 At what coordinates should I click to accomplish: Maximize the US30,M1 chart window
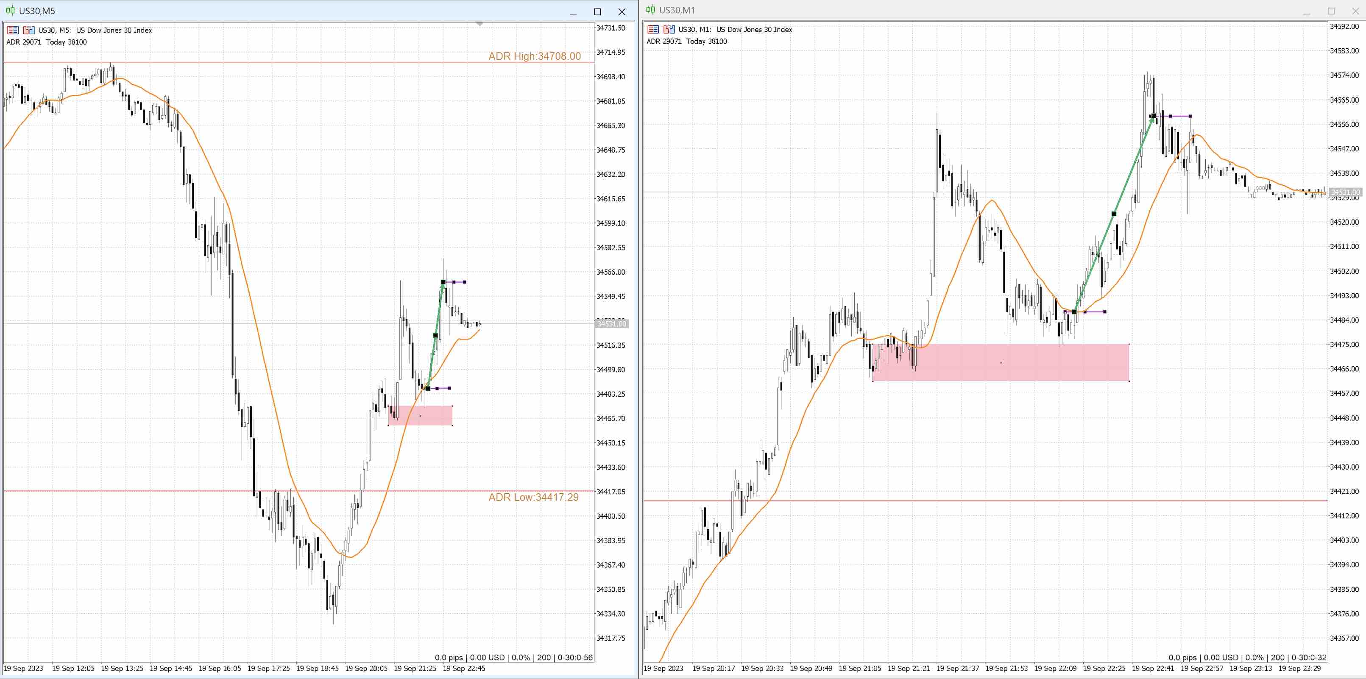click(x=1331, y=11)
